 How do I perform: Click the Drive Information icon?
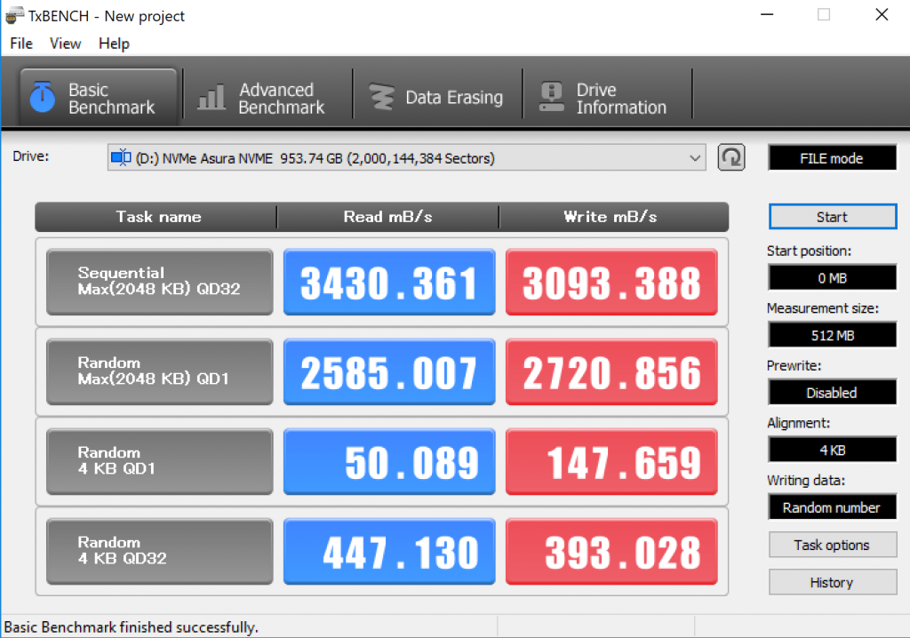click(552, 97)
